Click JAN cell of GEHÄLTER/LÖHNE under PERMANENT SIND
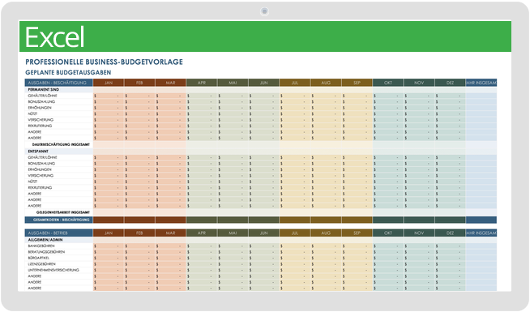Image resolution: width=530 pixels, height=312 pixels. 109,96
